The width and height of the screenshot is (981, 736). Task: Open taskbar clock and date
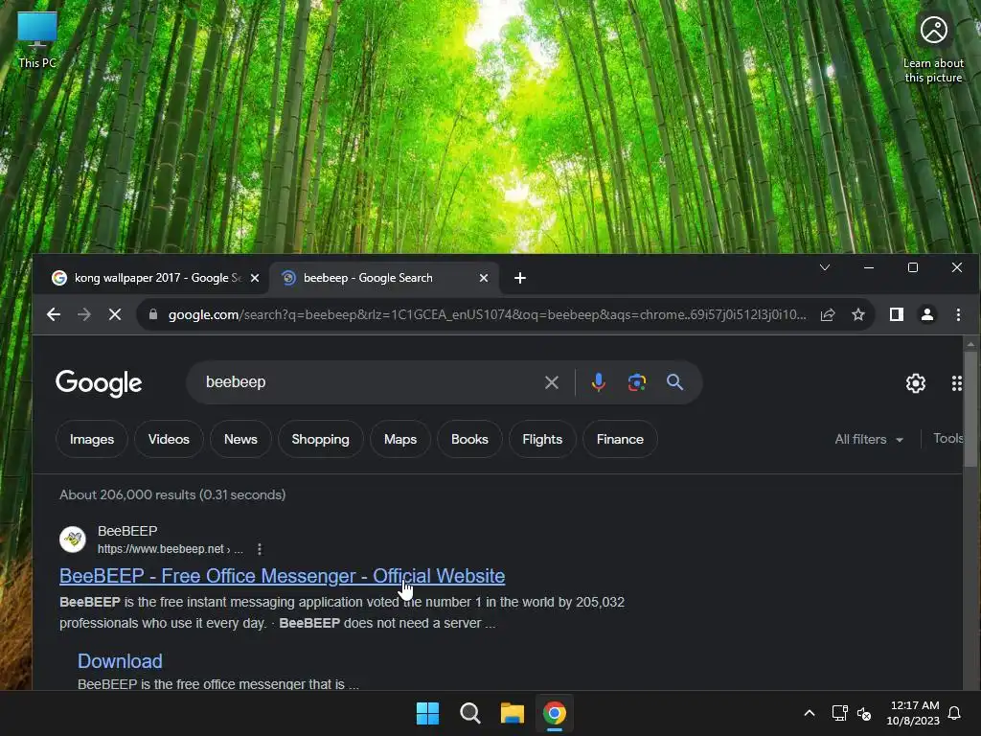913,713
